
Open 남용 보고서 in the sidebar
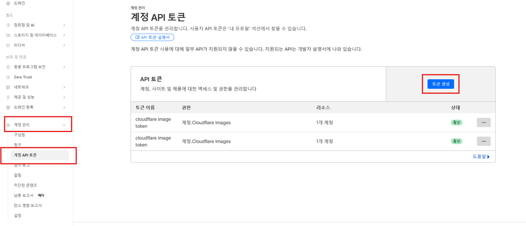point(23,195)
